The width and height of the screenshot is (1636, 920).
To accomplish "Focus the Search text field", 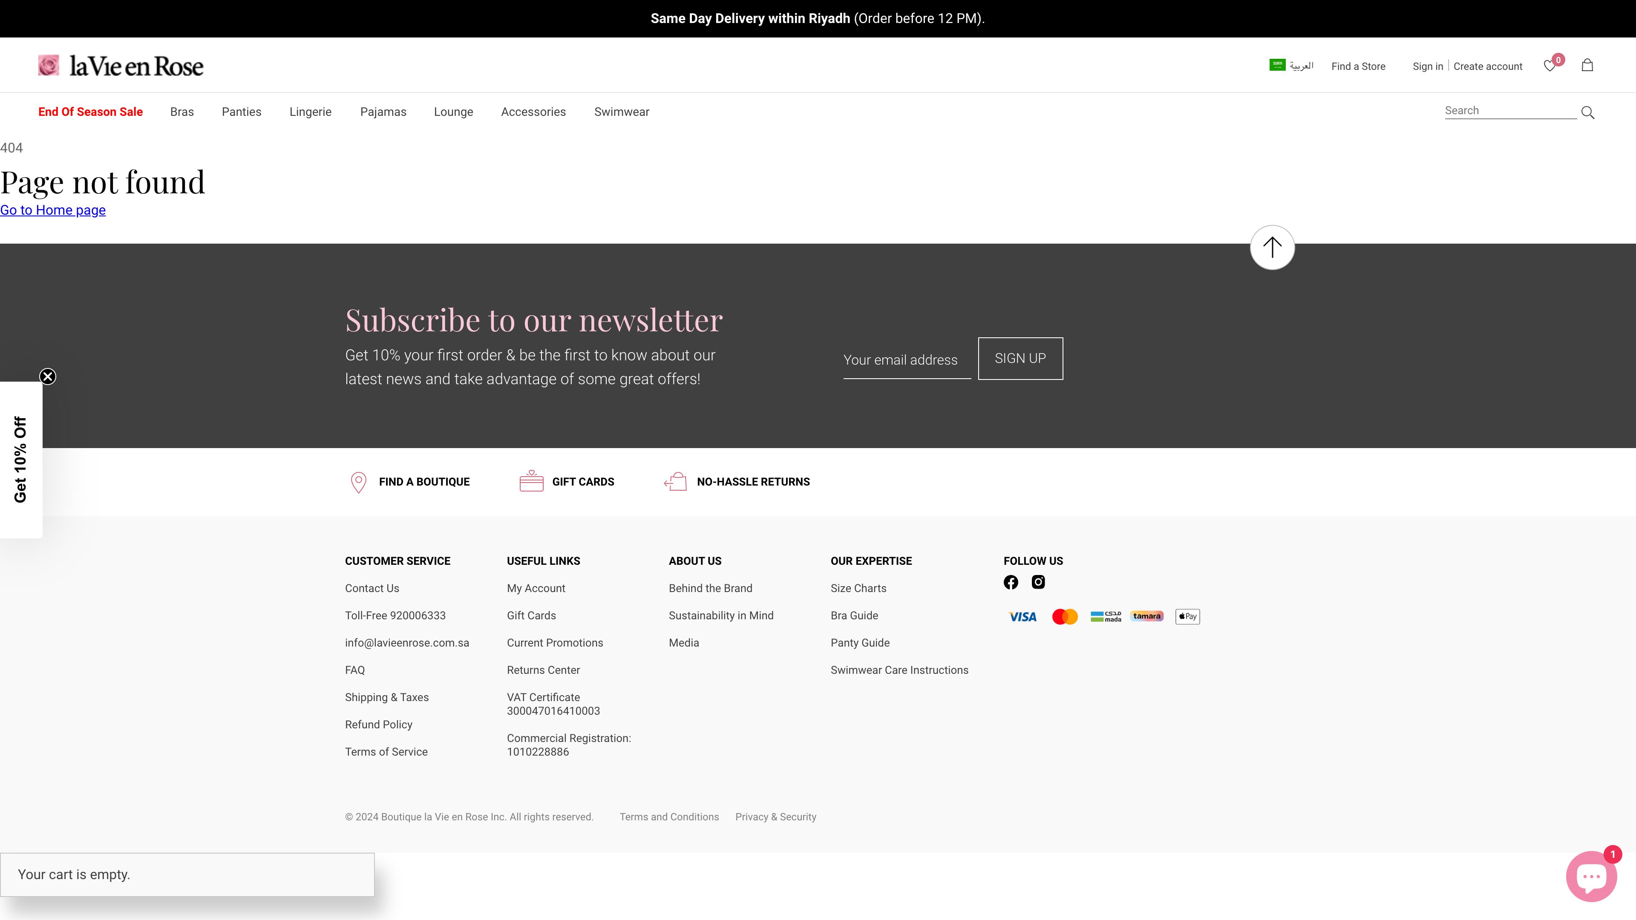I will tap(1509, 110).
